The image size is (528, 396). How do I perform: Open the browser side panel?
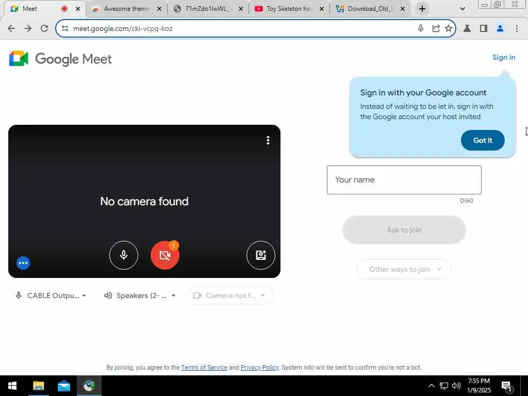[x=484, y=28]
